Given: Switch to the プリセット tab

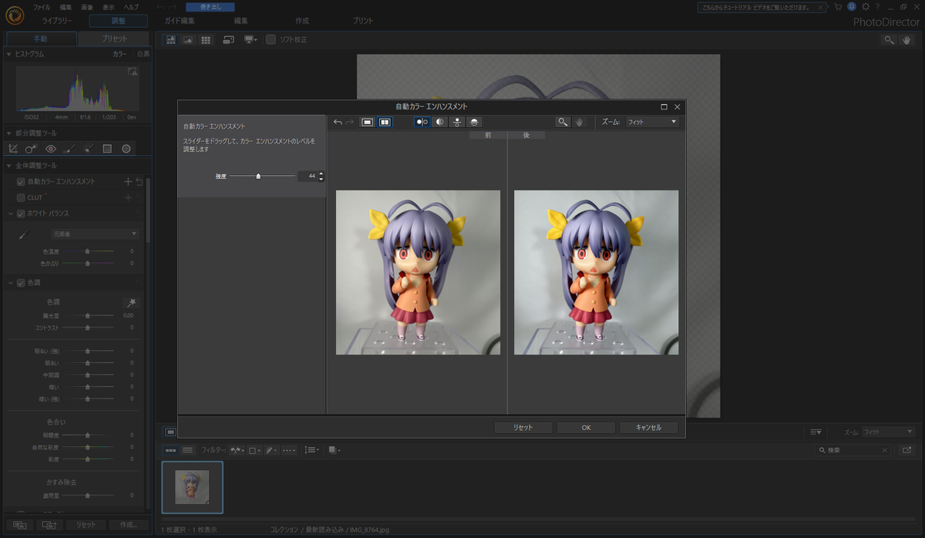Looking at the screenshot, I should (x=114, y=39).
